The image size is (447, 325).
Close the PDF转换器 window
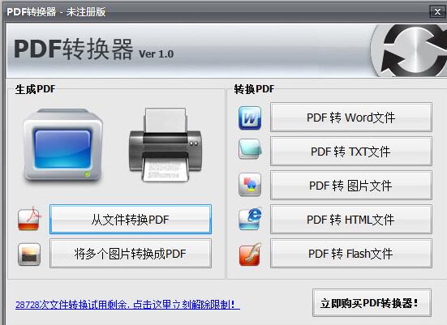tap(437, 11)
